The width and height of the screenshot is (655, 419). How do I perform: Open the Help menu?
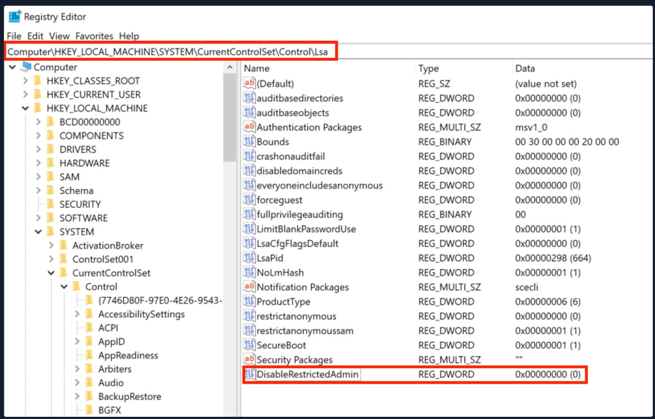pyautogui.click(x=129, y=36)
